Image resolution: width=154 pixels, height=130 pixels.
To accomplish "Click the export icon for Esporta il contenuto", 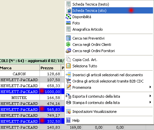I will pyautogui.click(x=68, y=96).
